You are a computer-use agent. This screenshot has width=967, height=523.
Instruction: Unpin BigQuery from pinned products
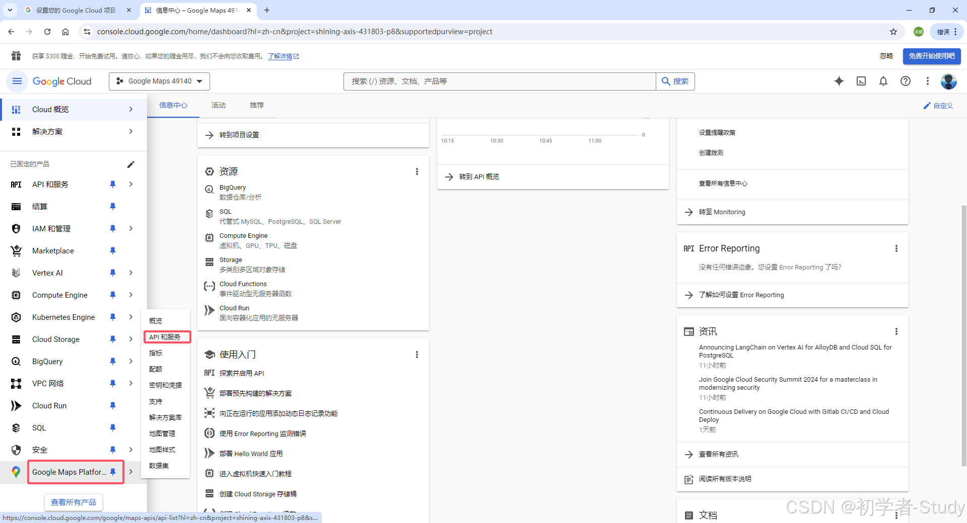pyautogui.click(x=113, y=362)
